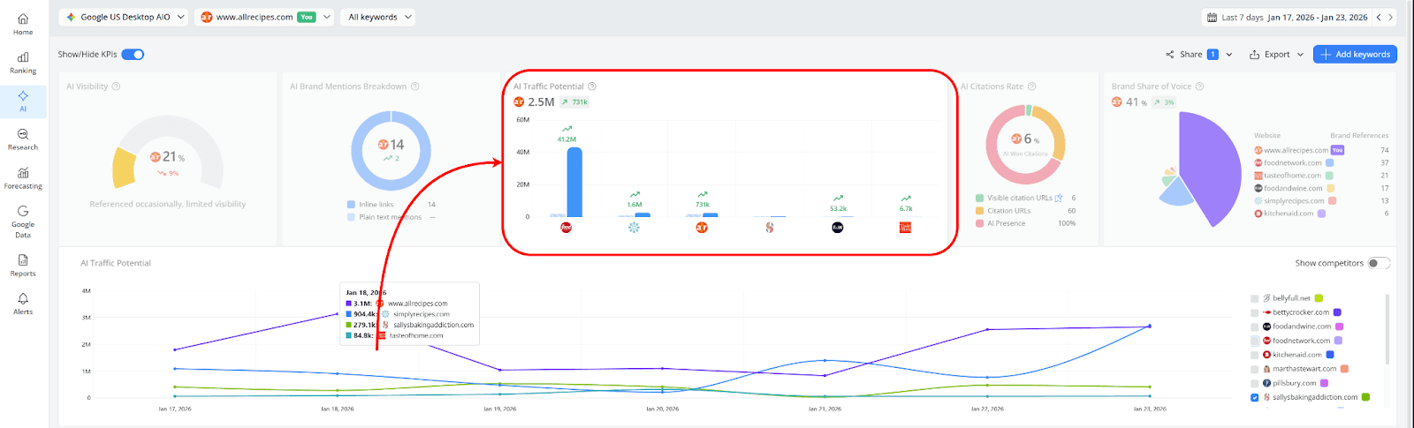Check the bellyfull.net checkbox
This screenshot has height=428, width=1414.
pos(1255,298)
